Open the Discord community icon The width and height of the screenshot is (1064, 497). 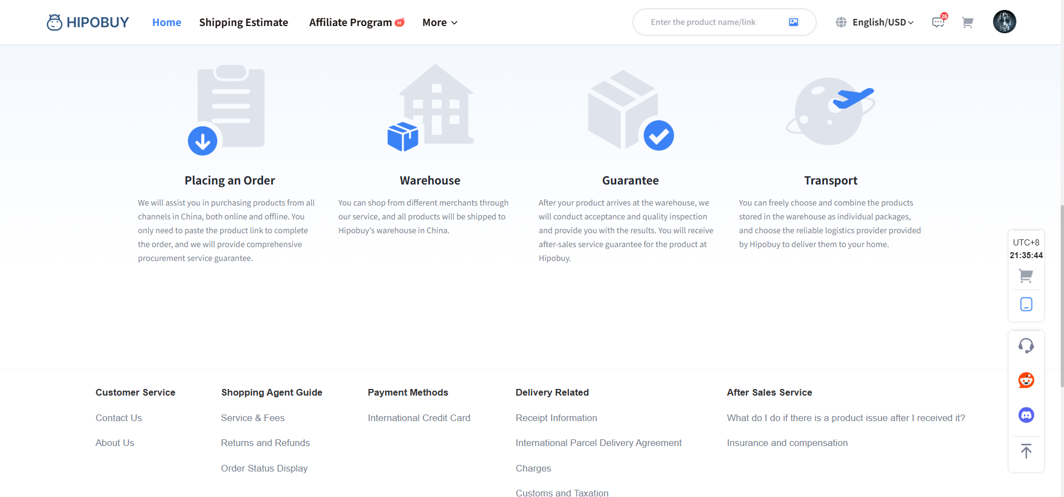tap(1026, 415)
